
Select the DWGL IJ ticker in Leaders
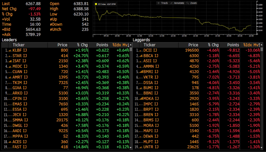(x=20, y=125)
